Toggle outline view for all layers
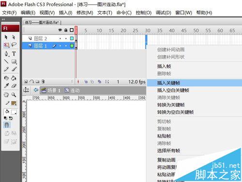 click(x=72, y=30)
